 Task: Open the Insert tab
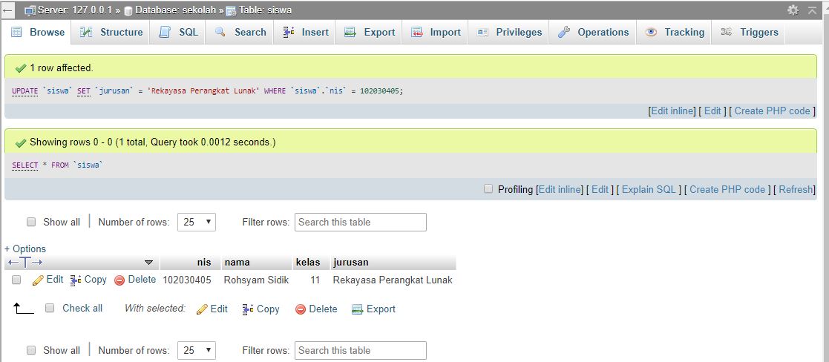coord(306,32)
